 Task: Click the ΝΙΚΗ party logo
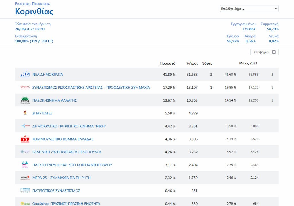25,126
